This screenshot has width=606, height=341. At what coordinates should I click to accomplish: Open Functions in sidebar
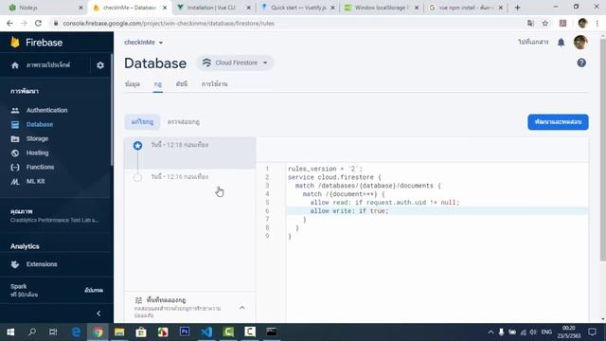40,167
